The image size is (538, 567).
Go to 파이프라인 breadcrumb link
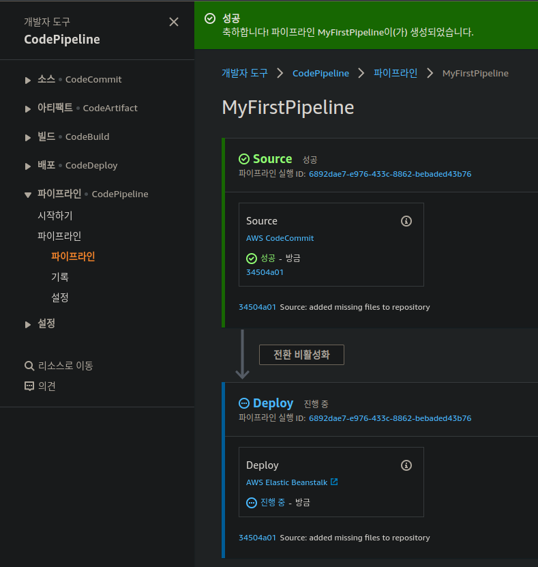click(x=395, y=73)
